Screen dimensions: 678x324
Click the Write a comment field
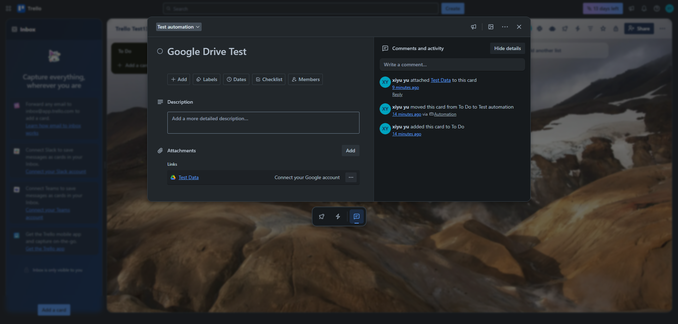click(452, 65)
